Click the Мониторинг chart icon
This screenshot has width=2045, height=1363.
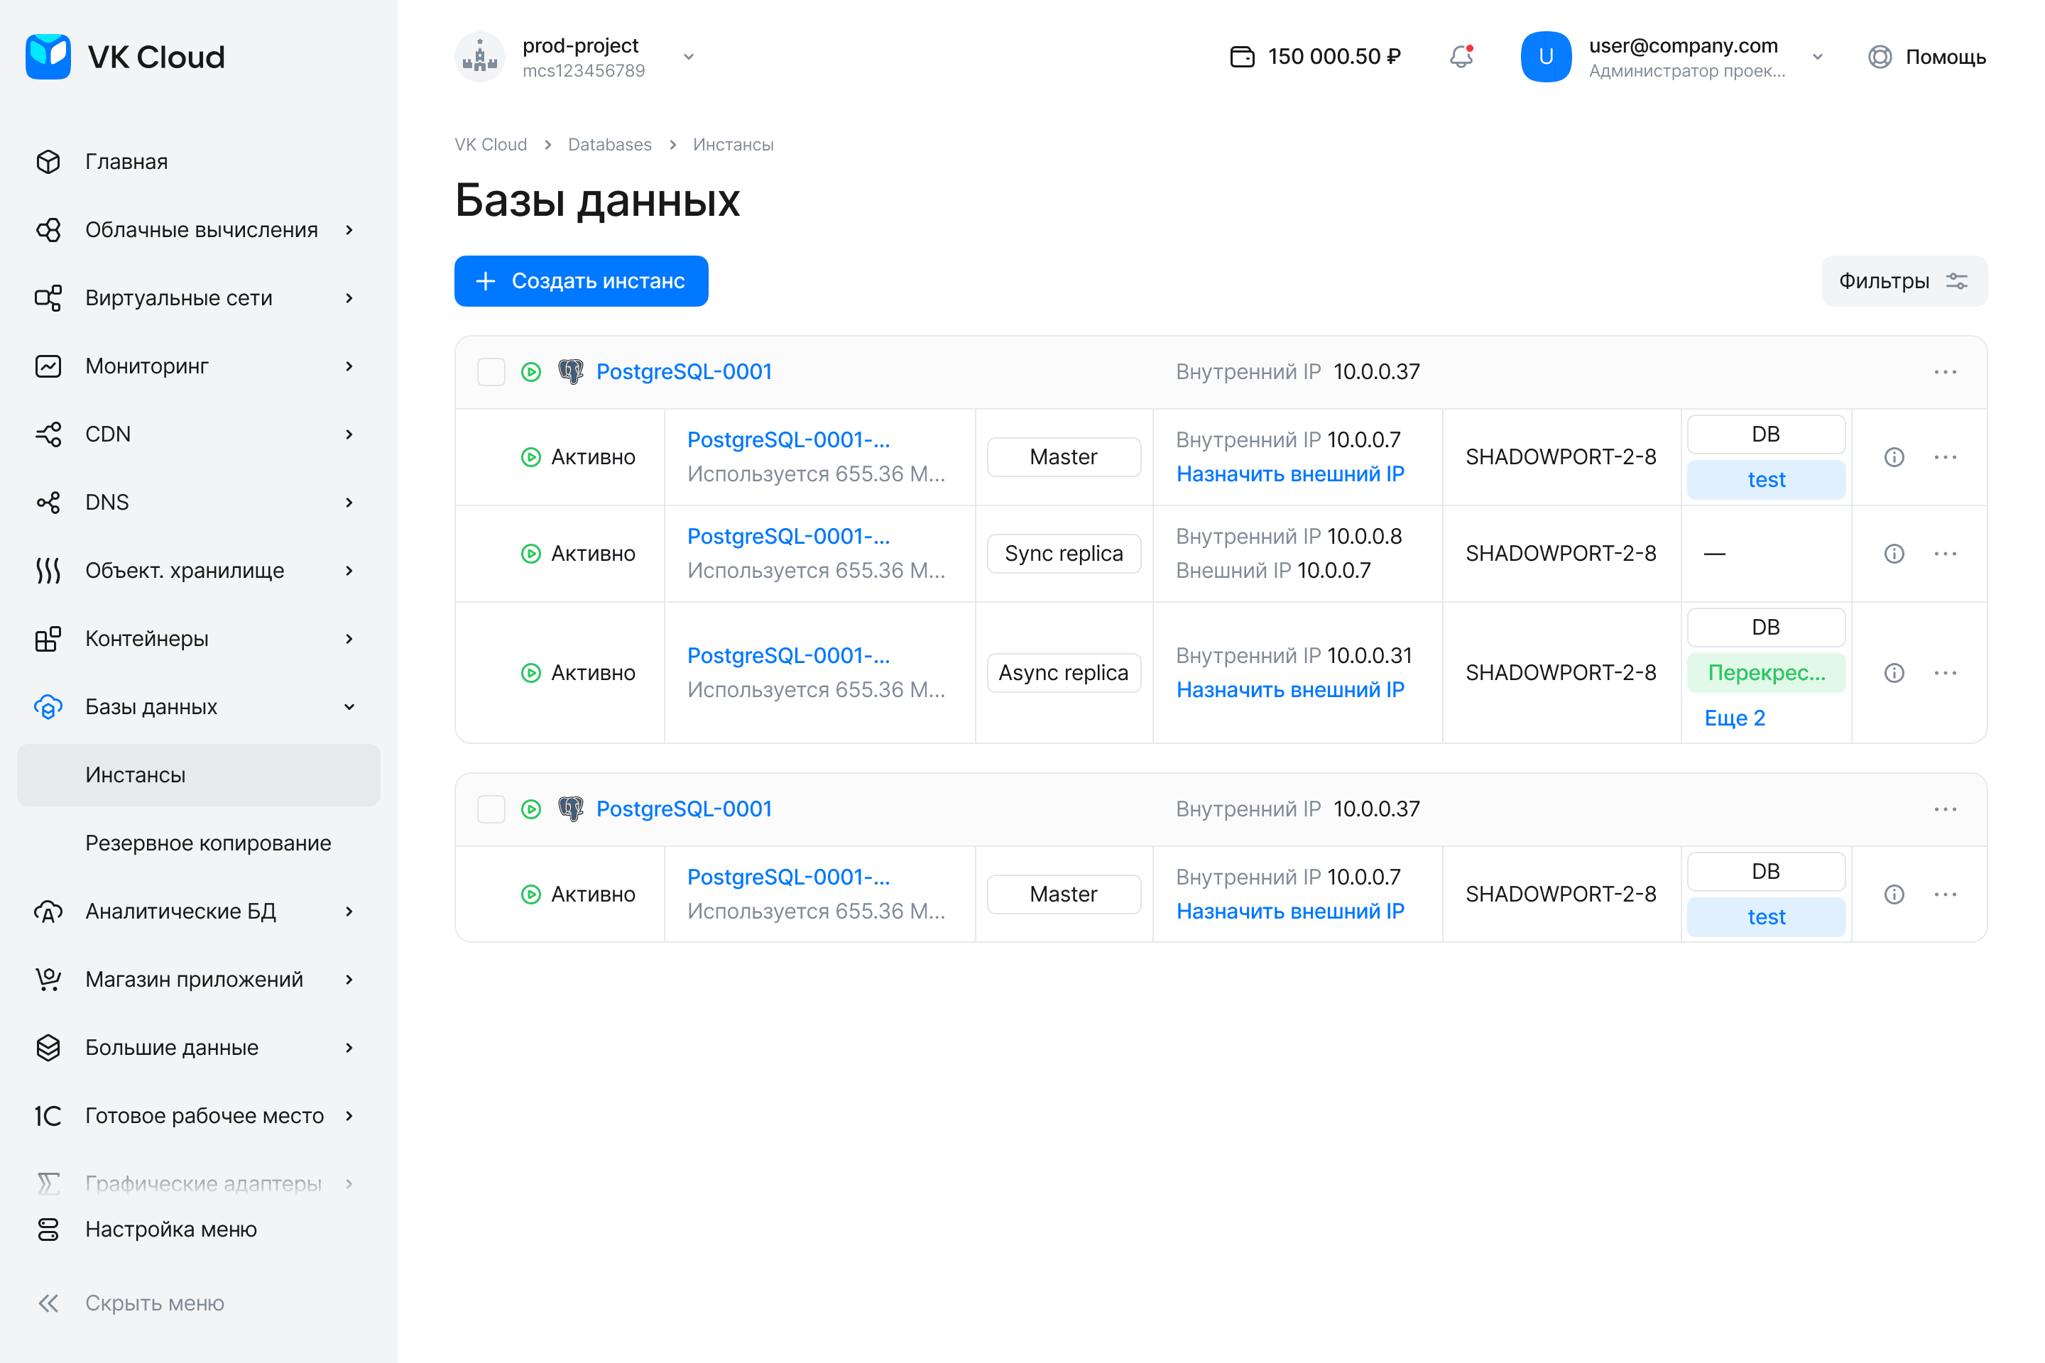coord(49,366)
